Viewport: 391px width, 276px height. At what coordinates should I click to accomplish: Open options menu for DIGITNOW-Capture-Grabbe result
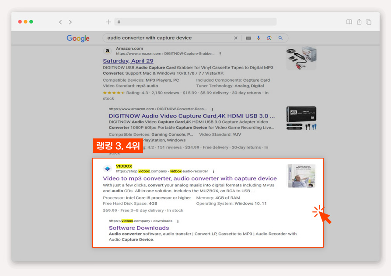click(x=220, y=54)
